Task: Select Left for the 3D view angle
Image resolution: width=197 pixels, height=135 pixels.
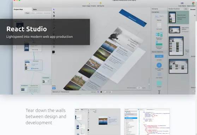Action: coord(139,88)
